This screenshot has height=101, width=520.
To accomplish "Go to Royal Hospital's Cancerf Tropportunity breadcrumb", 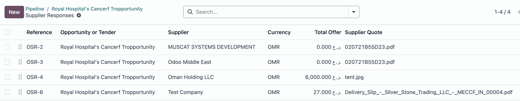I will (97, 9).
